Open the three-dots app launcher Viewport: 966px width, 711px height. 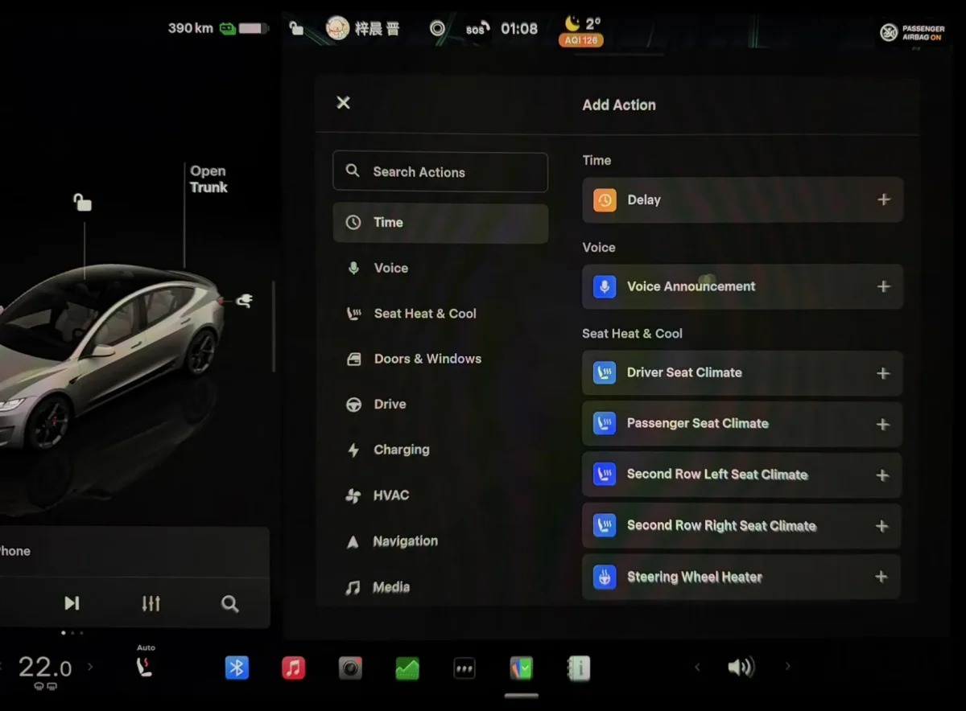point(464,668)
